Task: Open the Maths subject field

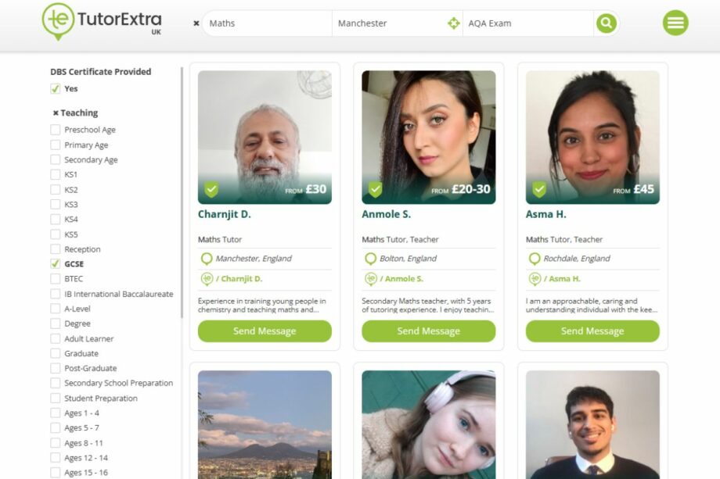Action: [266, 23]
